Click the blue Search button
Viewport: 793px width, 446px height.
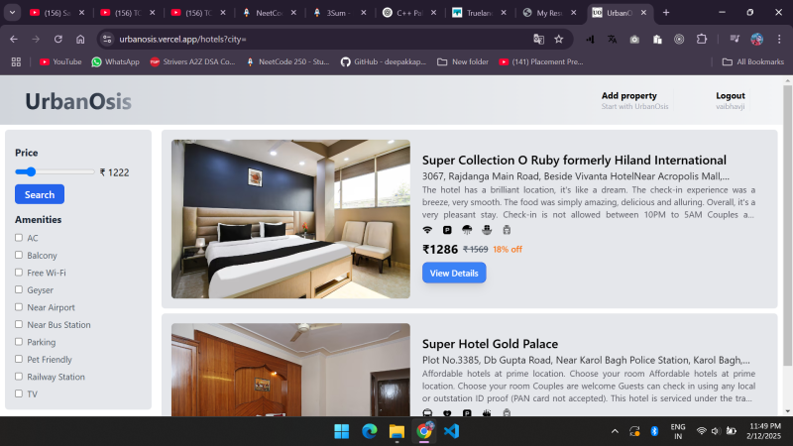pos(40,194)
